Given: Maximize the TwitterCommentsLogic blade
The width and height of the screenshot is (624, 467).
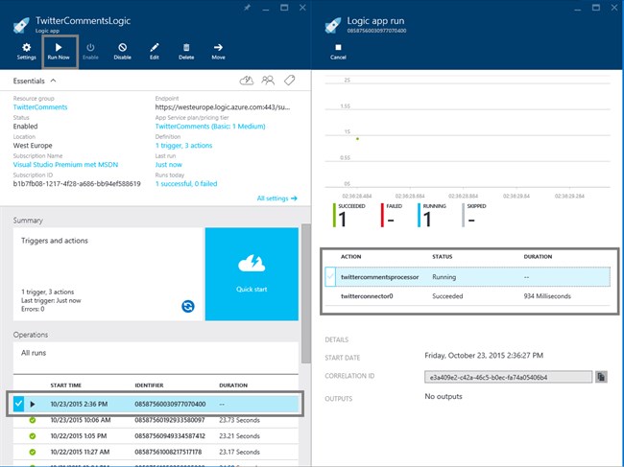Looking at the screenshot, I should (x=284, y=8).
